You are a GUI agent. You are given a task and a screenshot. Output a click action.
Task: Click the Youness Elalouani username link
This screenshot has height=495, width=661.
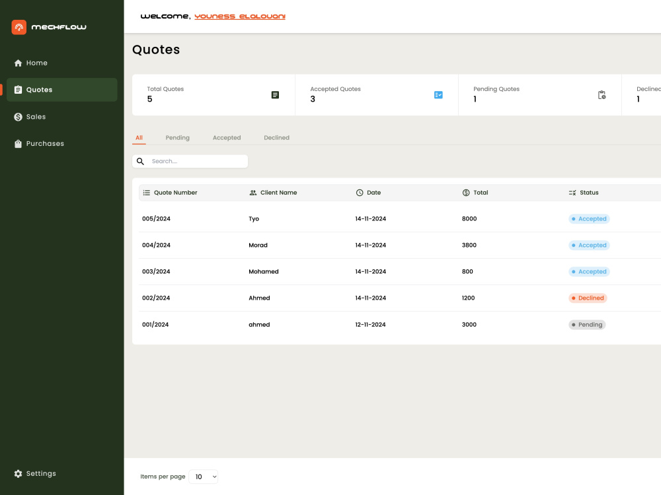240,16
